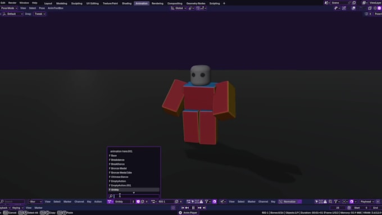Click the Scene name field

339,3
